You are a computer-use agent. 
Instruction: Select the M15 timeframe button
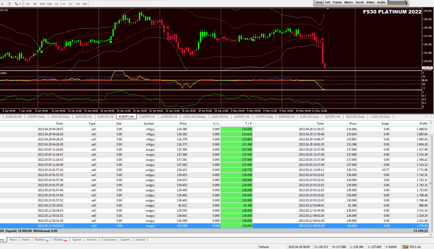(42, 4)
